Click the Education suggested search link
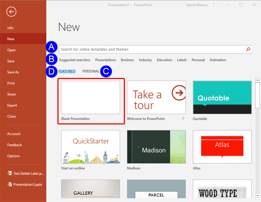 164,60
